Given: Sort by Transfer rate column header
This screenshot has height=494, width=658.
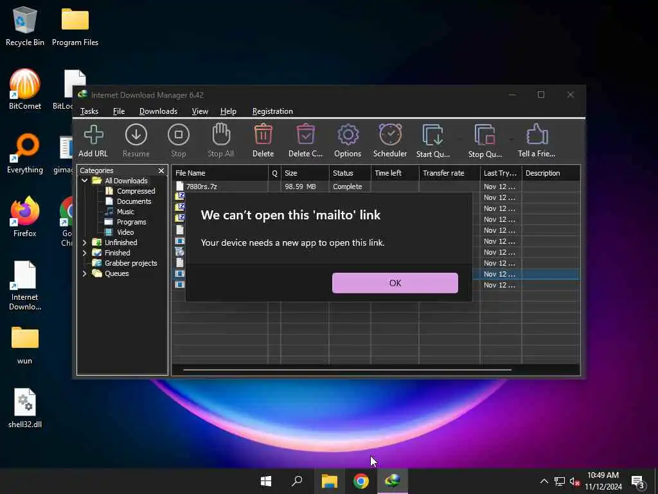Looking at the screenshot, I should [449, 173].
